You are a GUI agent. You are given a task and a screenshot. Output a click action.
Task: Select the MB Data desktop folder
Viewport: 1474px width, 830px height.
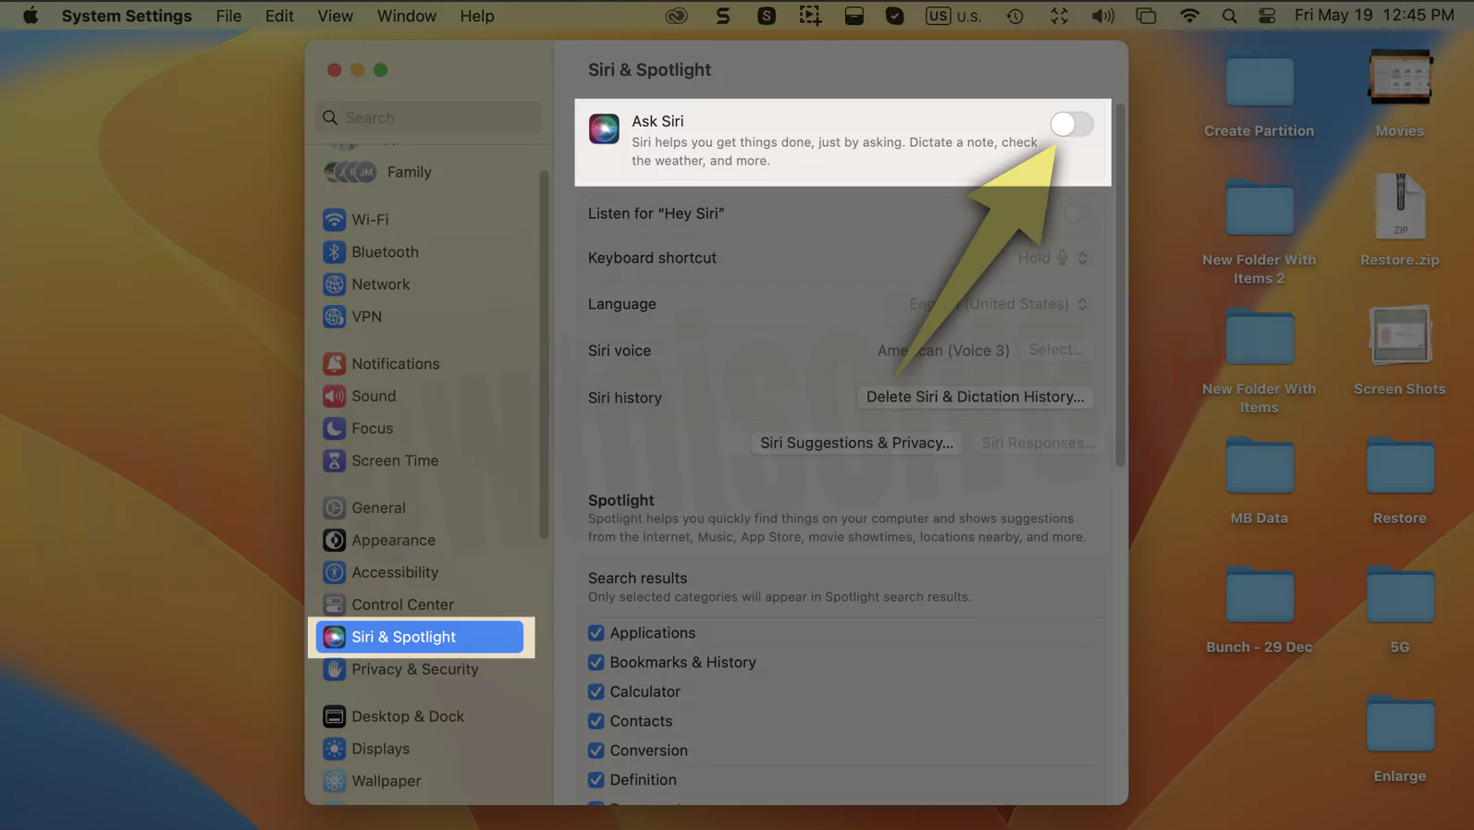click(x=1259, y=481)
